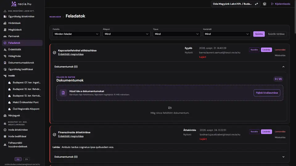
Task: Click the page vertical scrollbar
Action: coord(295,17)
